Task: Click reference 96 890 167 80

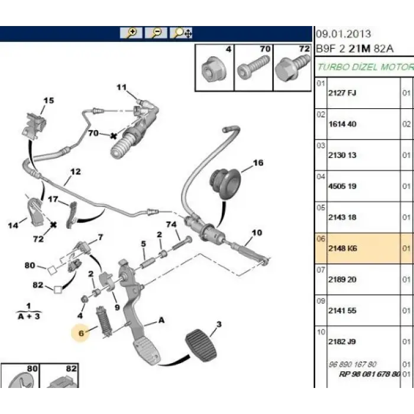Action: [x=352, y=365]
